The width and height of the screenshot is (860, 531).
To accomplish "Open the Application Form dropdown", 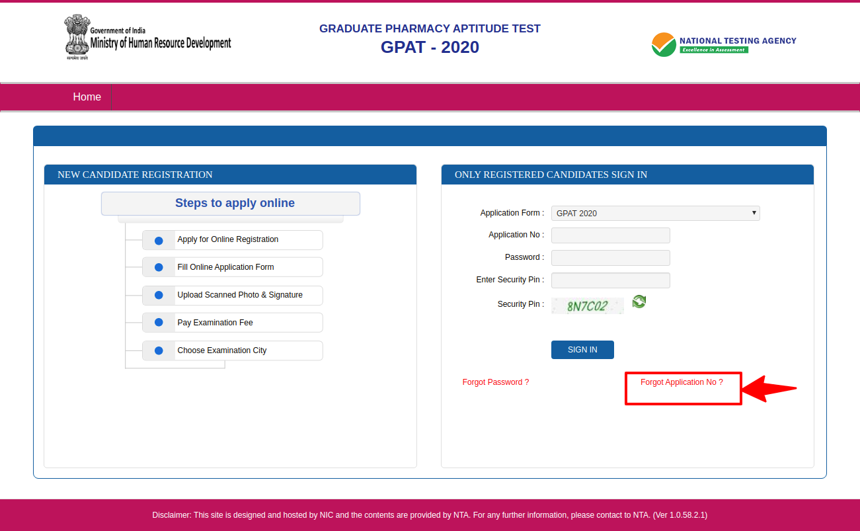I will pyautogui.click(x=656, y=213).
